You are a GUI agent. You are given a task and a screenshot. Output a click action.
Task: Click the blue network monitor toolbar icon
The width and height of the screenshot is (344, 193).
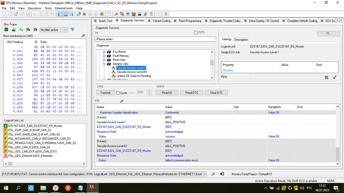128,14
